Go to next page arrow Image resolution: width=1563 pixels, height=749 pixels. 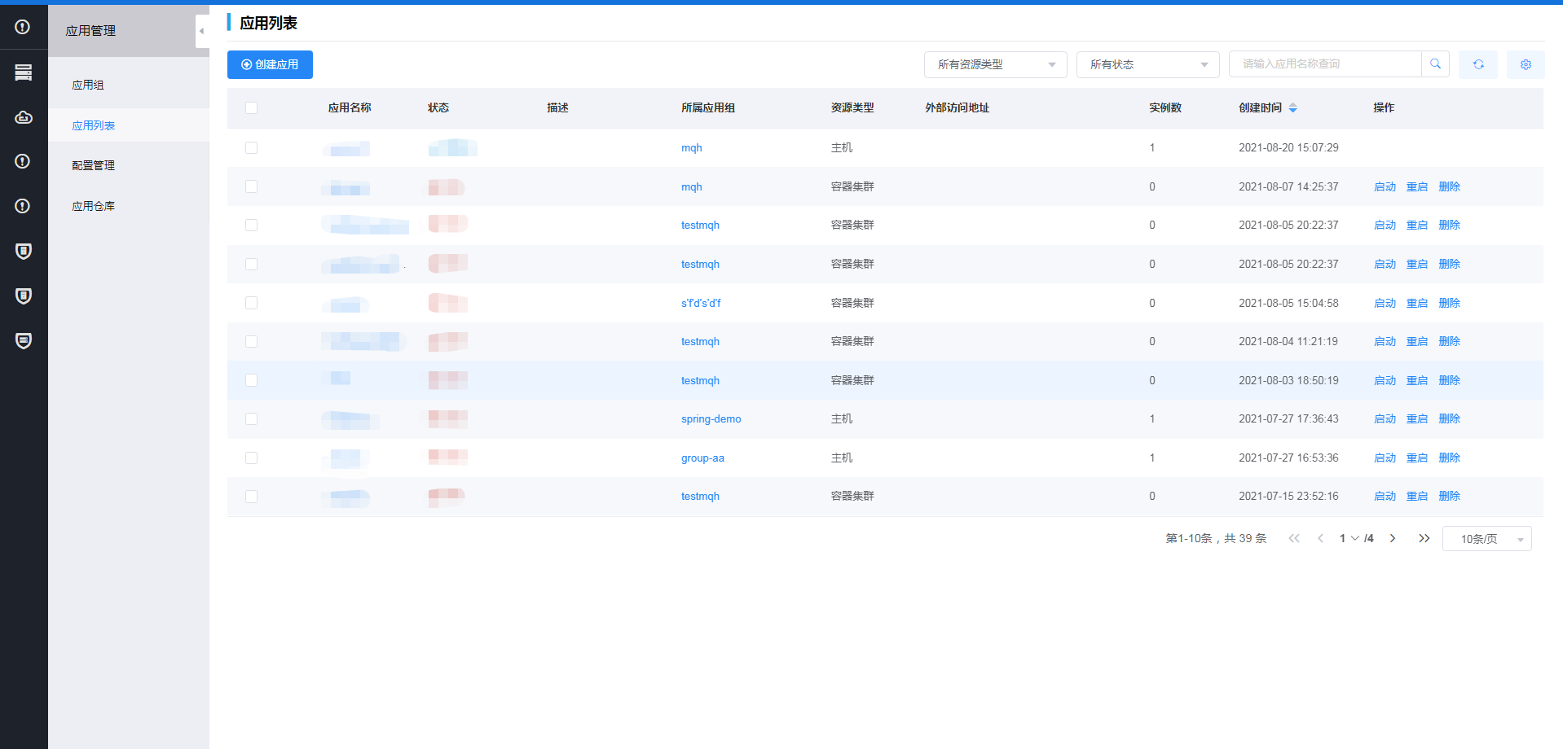1393,538
